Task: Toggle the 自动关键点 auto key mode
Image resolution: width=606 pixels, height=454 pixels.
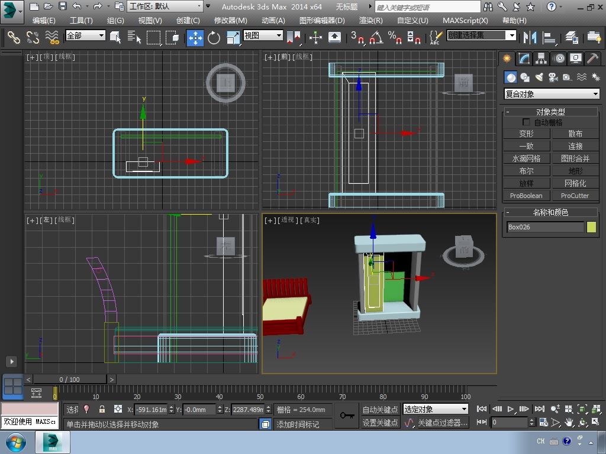Action: pyautogui.click(x=380, y=409)
